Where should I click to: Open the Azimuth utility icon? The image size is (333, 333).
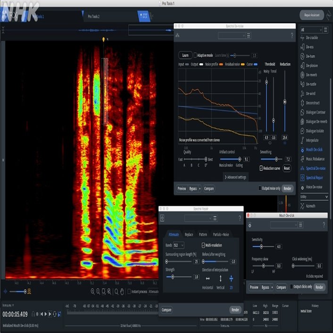(x=302, y=206)
